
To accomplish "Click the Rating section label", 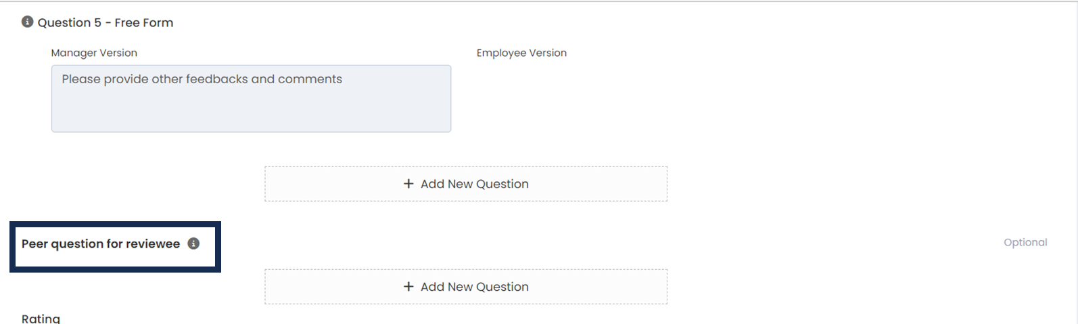I will click(41, 319).
